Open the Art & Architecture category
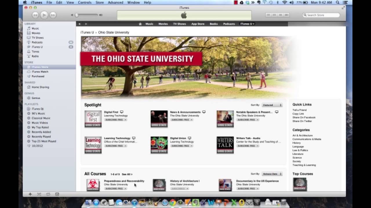 (x=303, y=135)
